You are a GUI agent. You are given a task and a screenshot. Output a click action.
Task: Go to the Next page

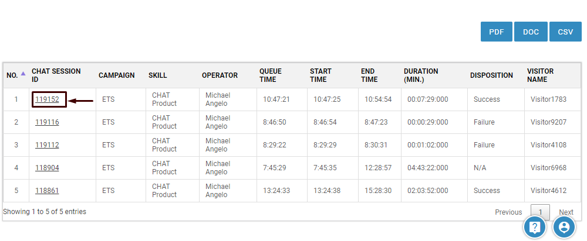tap(566, 212)
